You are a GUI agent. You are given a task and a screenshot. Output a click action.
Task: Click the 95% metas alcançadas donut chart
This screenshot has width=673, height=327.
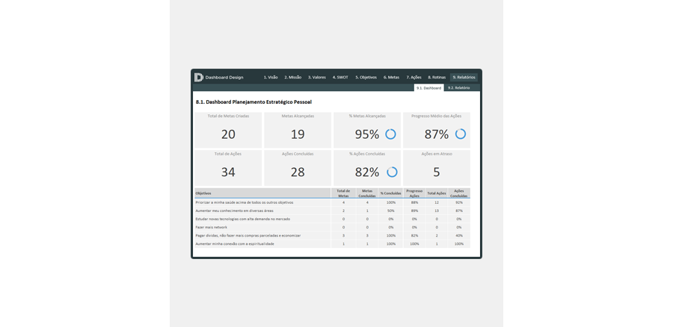coord(390,134)
